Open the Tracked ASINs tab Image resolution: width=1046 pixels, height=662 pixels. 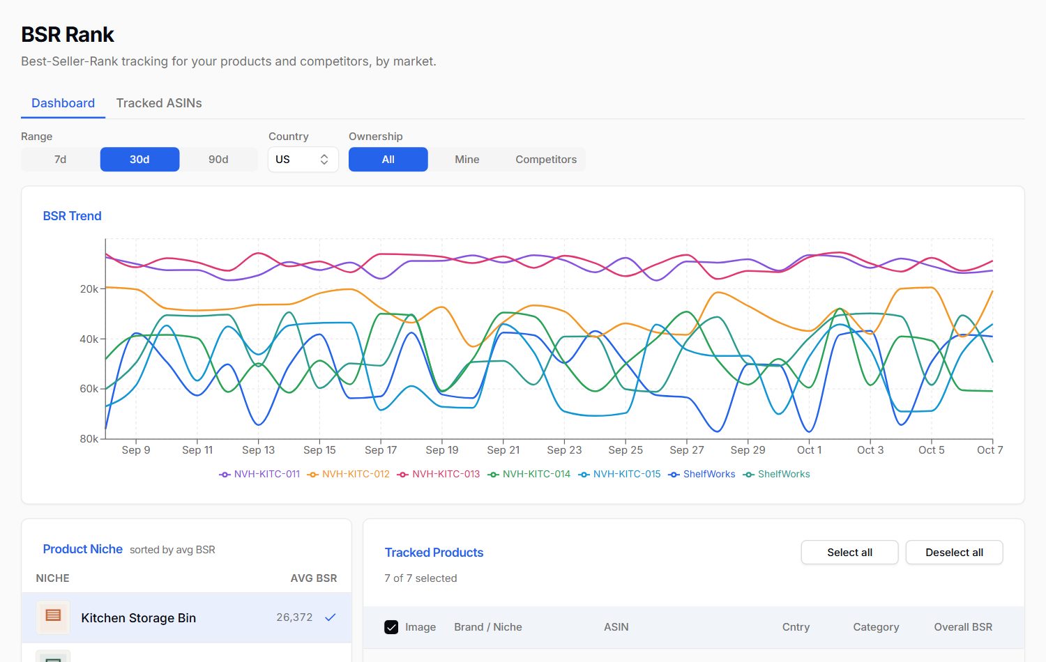[x=159, y=103]
